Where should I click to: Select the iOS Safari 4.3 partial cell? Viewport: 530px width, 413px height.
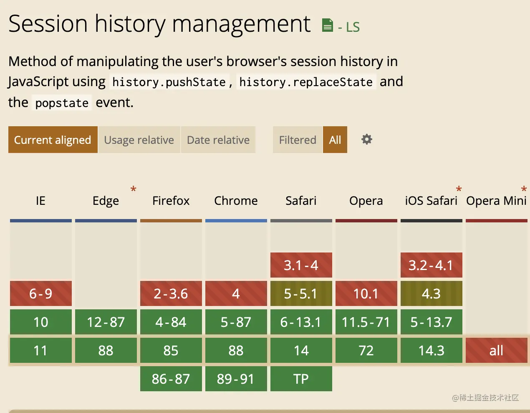(432, 293)
